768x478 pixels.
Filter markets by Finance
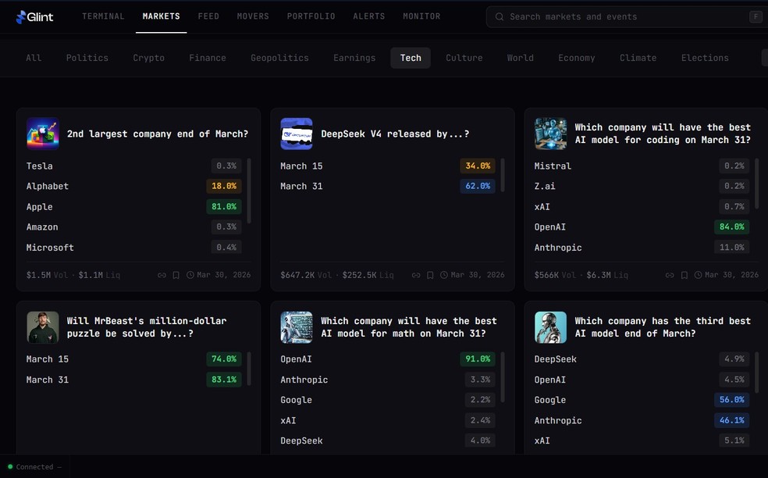click(x=207, y=58)
